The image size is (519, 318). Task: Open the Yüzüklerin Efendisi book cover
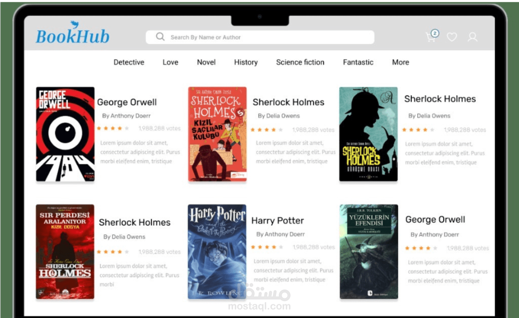click(x=369, y=252)
